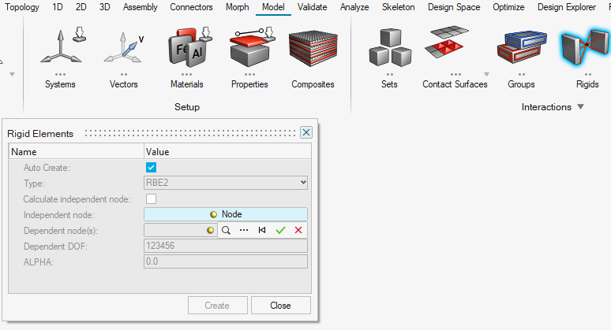Switch to the 2D tab
Viewport: 611px width, 330px height.
click(81, 7)
